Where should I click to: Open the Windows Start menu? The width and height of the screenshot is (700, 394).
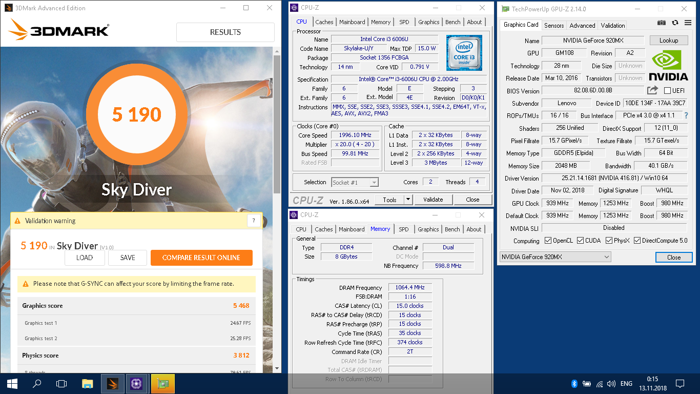pos(12,383)
